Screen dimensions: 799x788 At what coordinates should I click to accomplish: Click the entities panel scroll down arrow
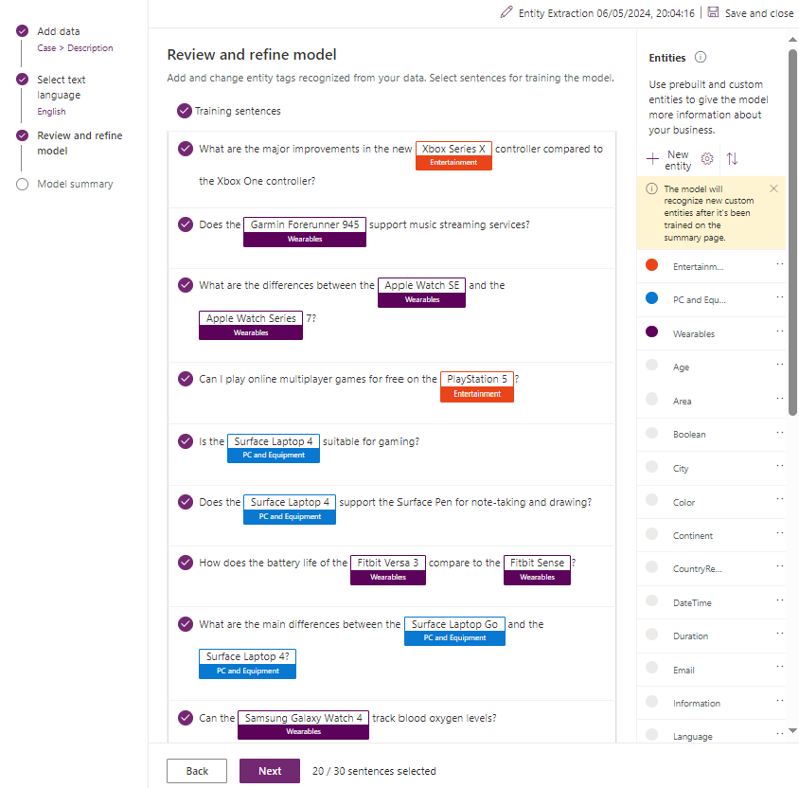coord(792,730)
